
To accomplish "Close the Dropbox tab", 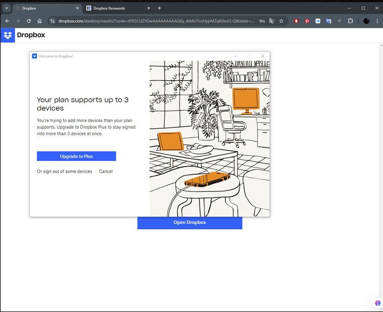I will 77,8.
